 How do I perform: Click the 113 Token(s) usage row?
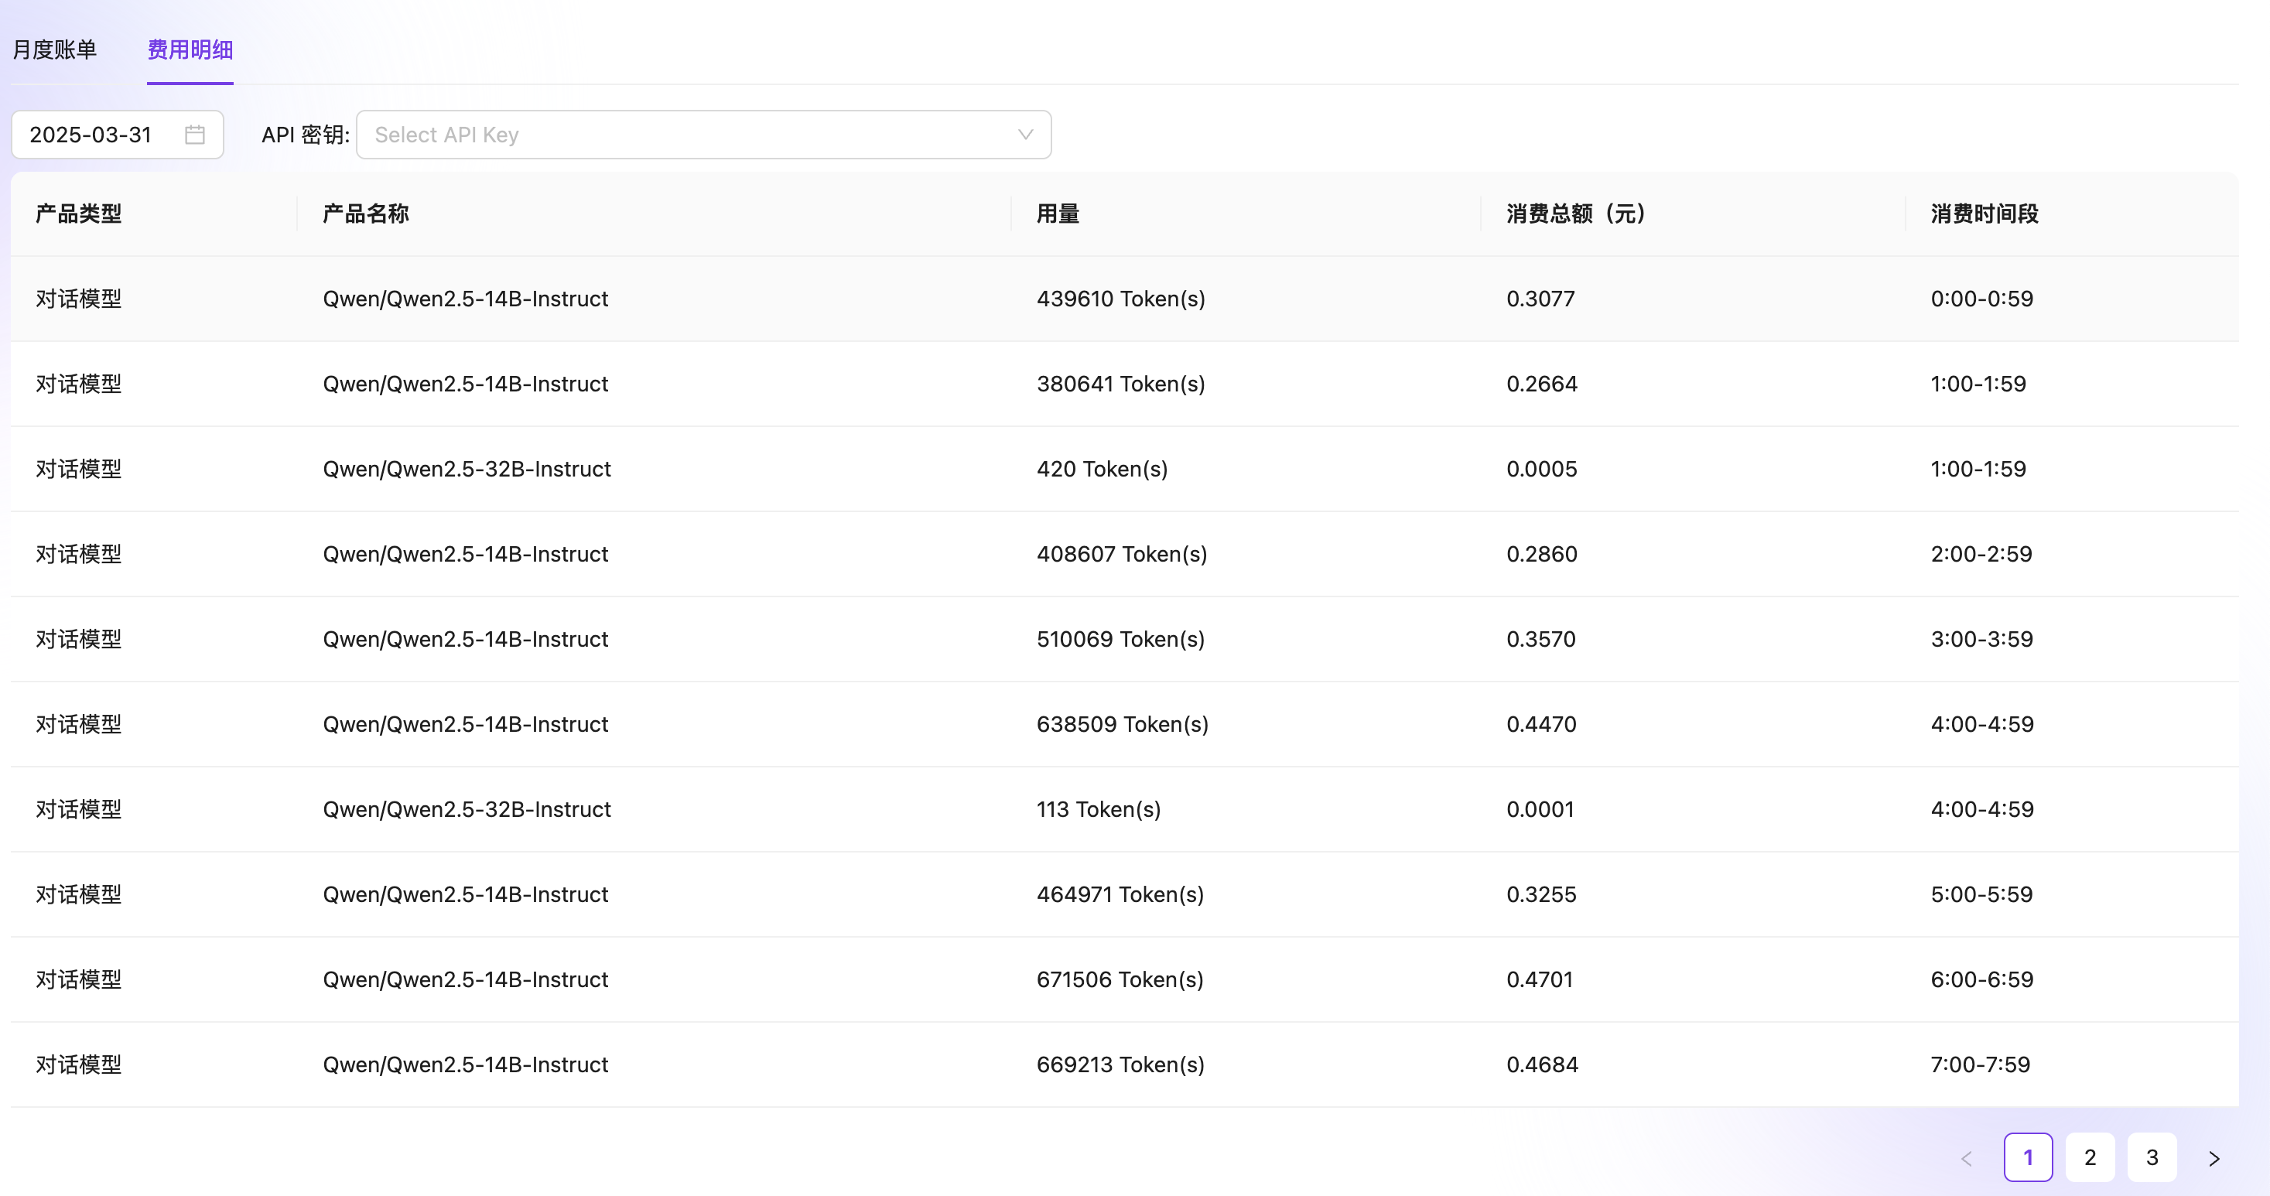point(1098,809)
